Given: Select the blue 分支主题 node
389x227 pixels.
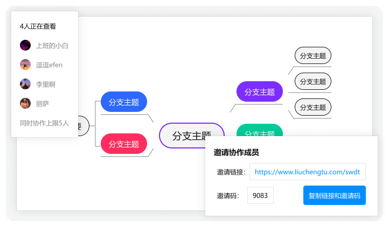Looking at the screenshot, I should (124, 102).
